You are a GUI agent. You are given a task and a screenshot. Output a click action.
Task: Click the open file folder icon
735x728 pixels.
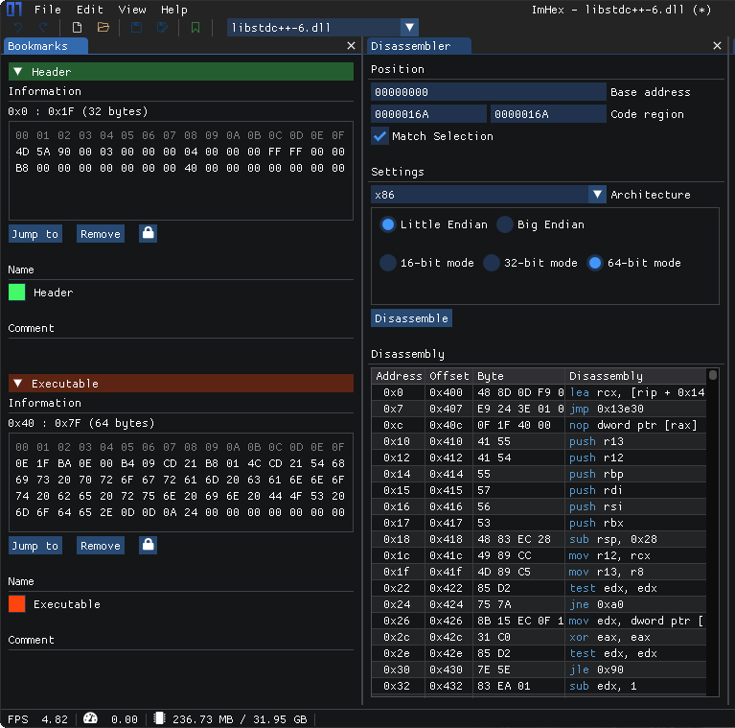tap(103, 28)
